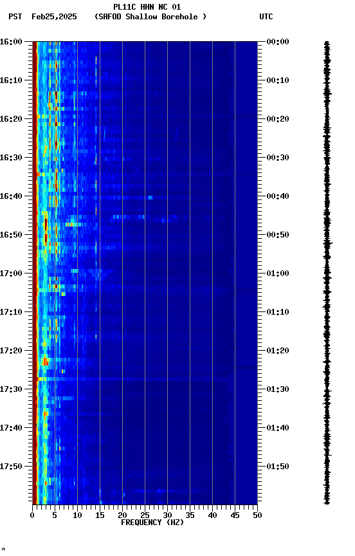
Task: Click the PST timezone label
Action: point(15,17)
